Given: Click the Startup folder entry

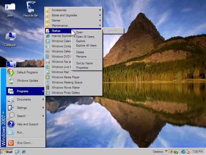Looking at the screenshot, I should 58,31.
